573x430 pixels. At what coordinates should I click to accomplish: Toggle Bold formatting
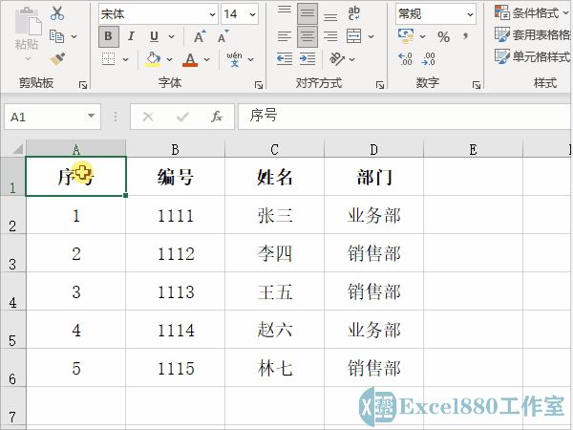[109, 36]
